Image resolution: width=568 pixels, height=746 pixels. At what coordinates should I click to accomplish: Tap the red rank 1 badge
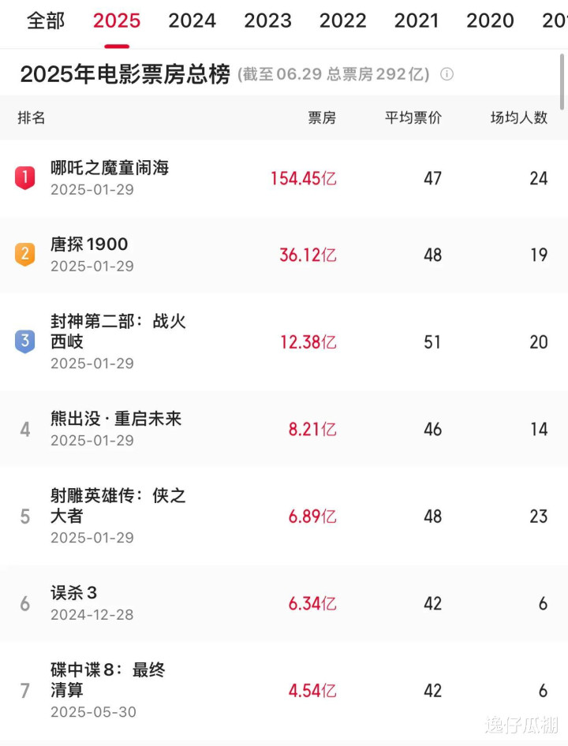tap(24, 178)
